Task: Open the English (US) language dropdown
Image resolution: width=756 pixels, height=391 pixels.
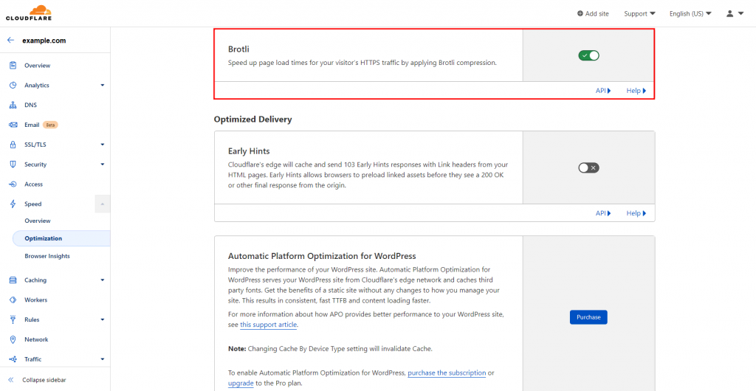Action: 690,13
